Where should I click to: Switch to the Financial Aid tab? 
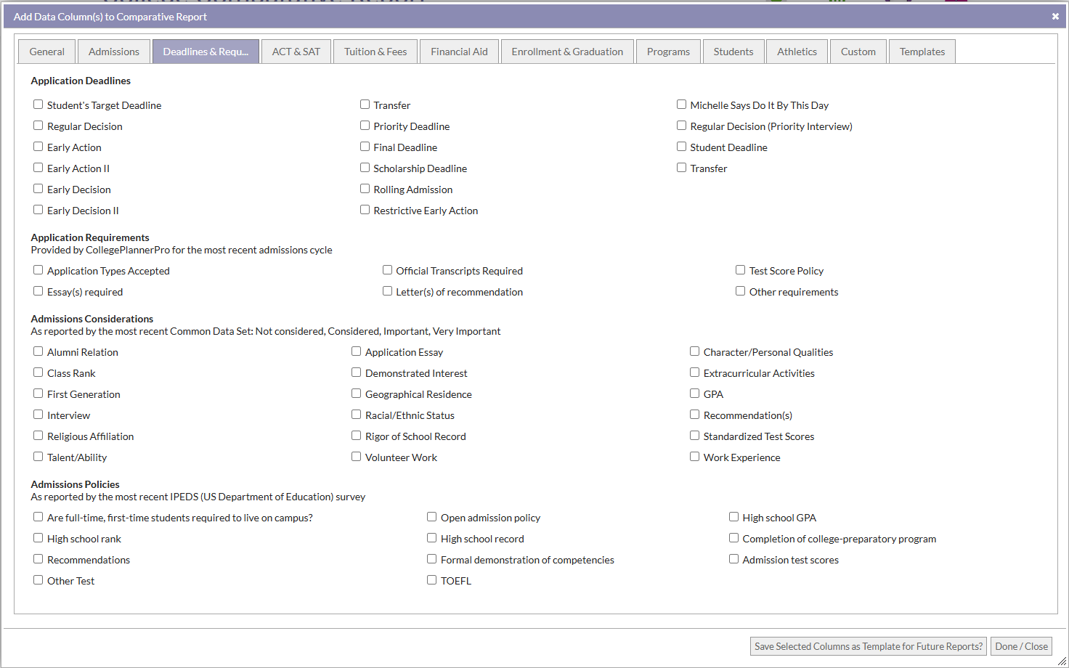pyautogui.click(x=459, y=52)
